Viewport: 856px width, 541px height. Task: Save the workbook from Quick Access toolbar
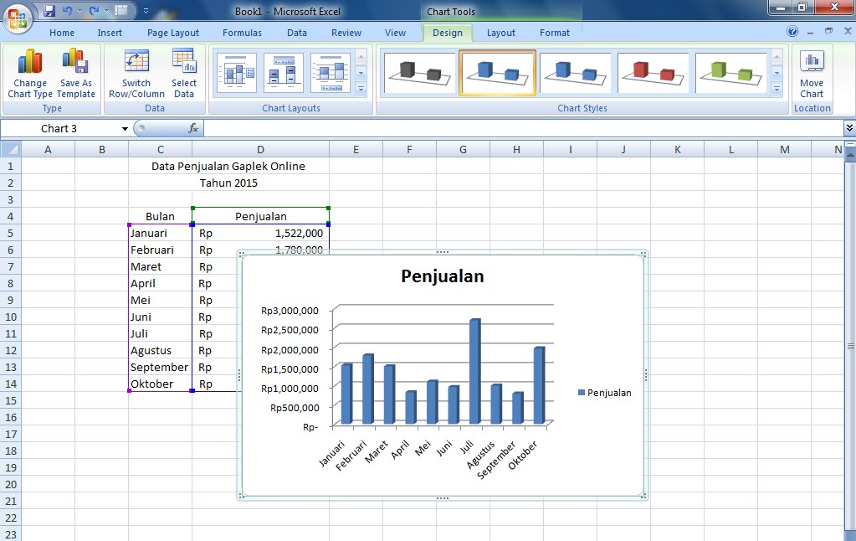click(x=49, y=10)
